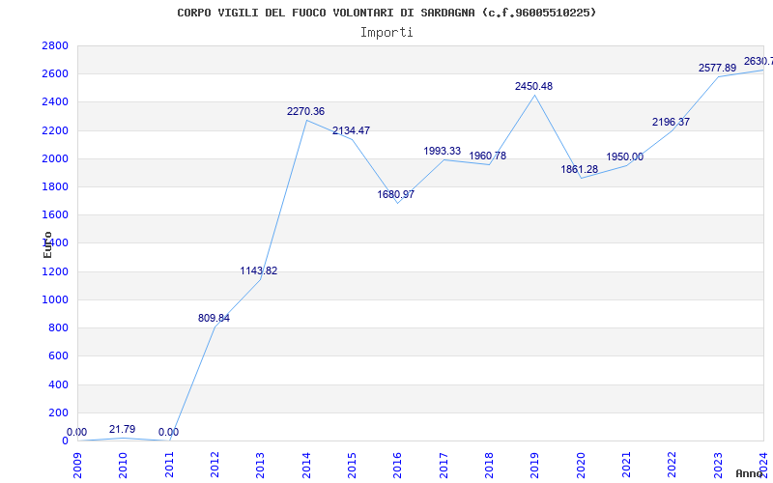Select data label 1680.97
773x483 pixels.
[x=396, y=195]
